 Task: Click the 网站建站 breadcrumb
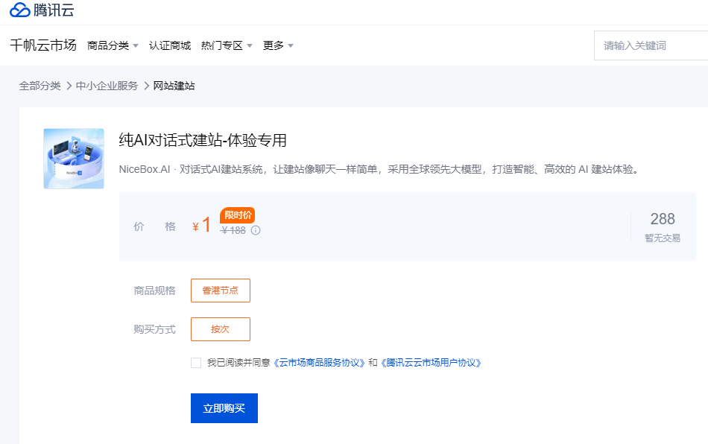(x=174, y=86)
